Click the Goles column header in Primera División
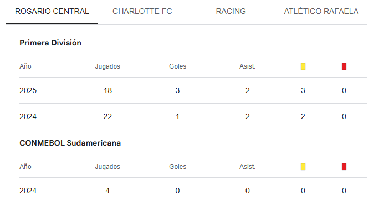379x205 pixels. 178,66
